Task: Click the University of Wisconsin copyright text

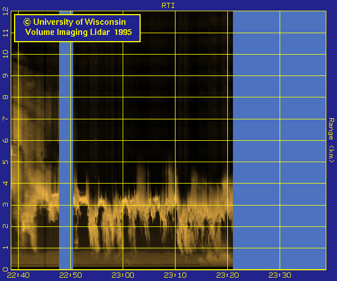Action: (75, 22)
